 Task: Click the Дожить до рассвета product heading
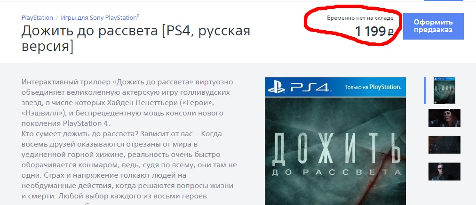pos(135,39)
